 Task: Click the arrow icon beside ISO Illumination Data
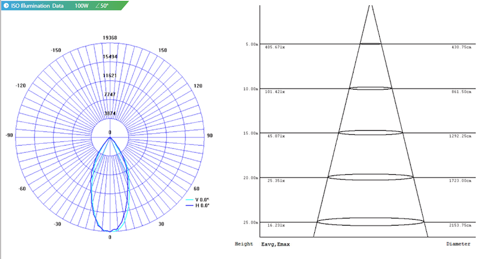tap(6, 5)
